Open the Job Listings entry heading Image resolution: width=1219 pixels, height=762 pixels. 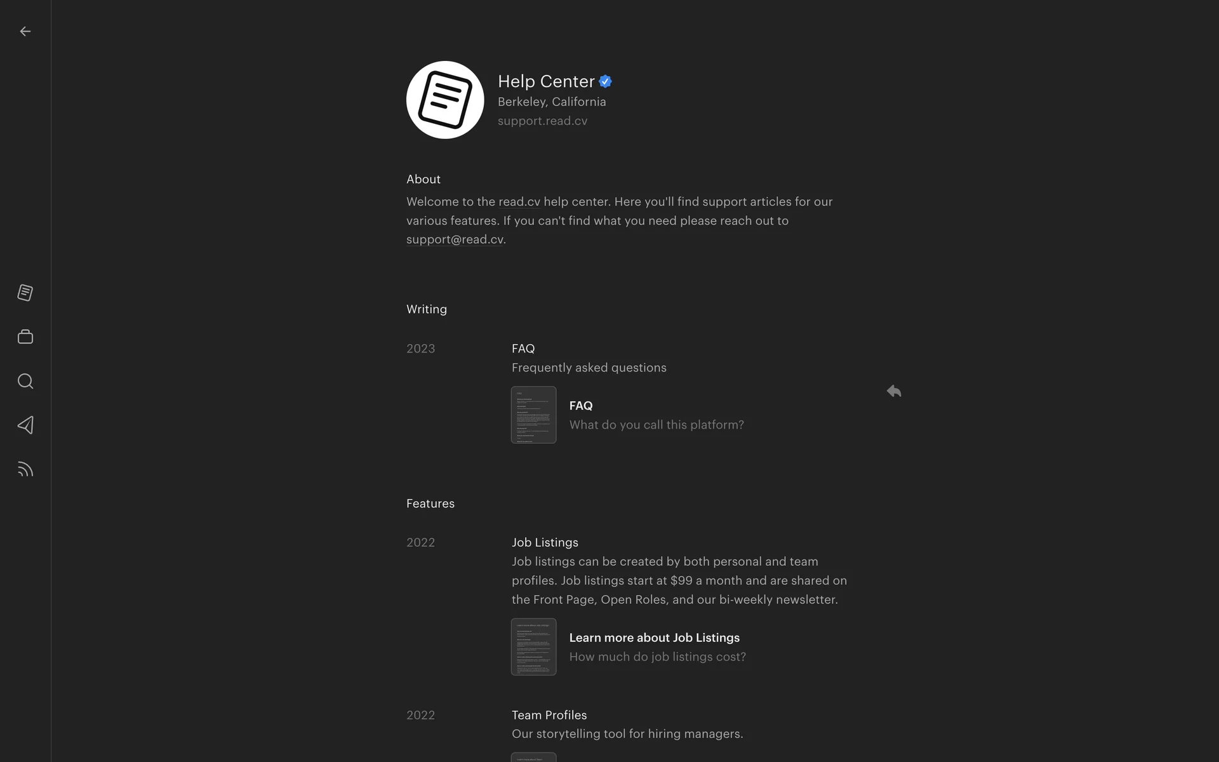coord(545,542)
